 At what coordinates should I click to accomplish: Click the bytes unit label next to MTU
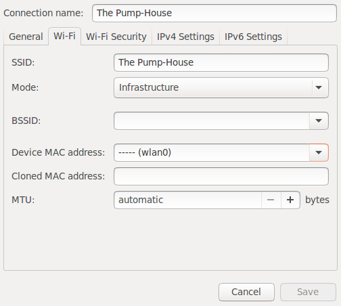(x=317, y=200)
